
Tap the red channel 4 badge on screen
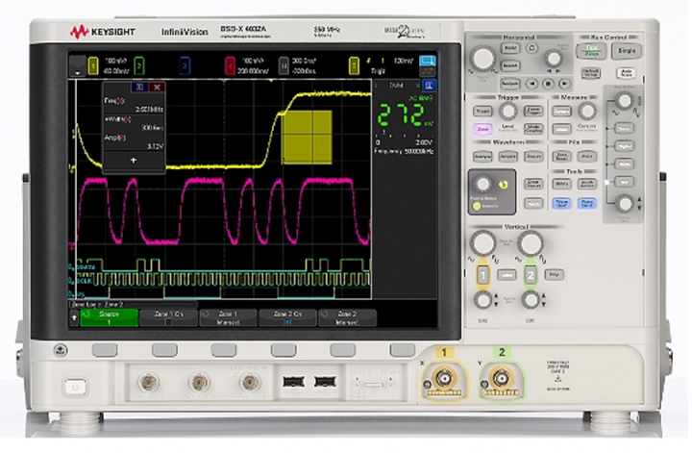click(x=230, y=66)
